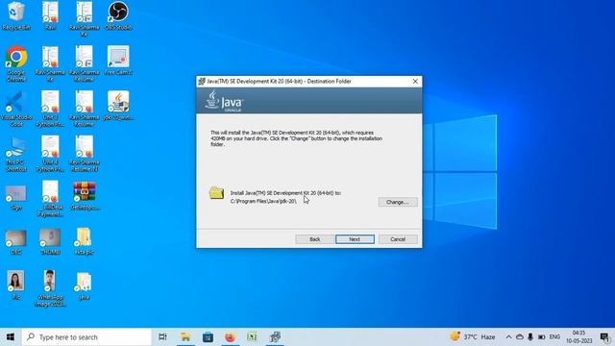Select the Pic portrait photo
The image size is (615, 346).
point(16,285)
